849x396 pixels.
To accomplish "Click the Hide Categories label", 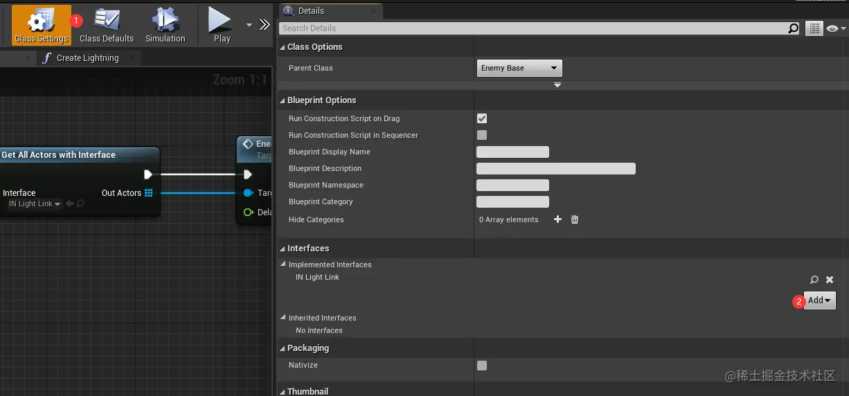I will click(316, 219).
